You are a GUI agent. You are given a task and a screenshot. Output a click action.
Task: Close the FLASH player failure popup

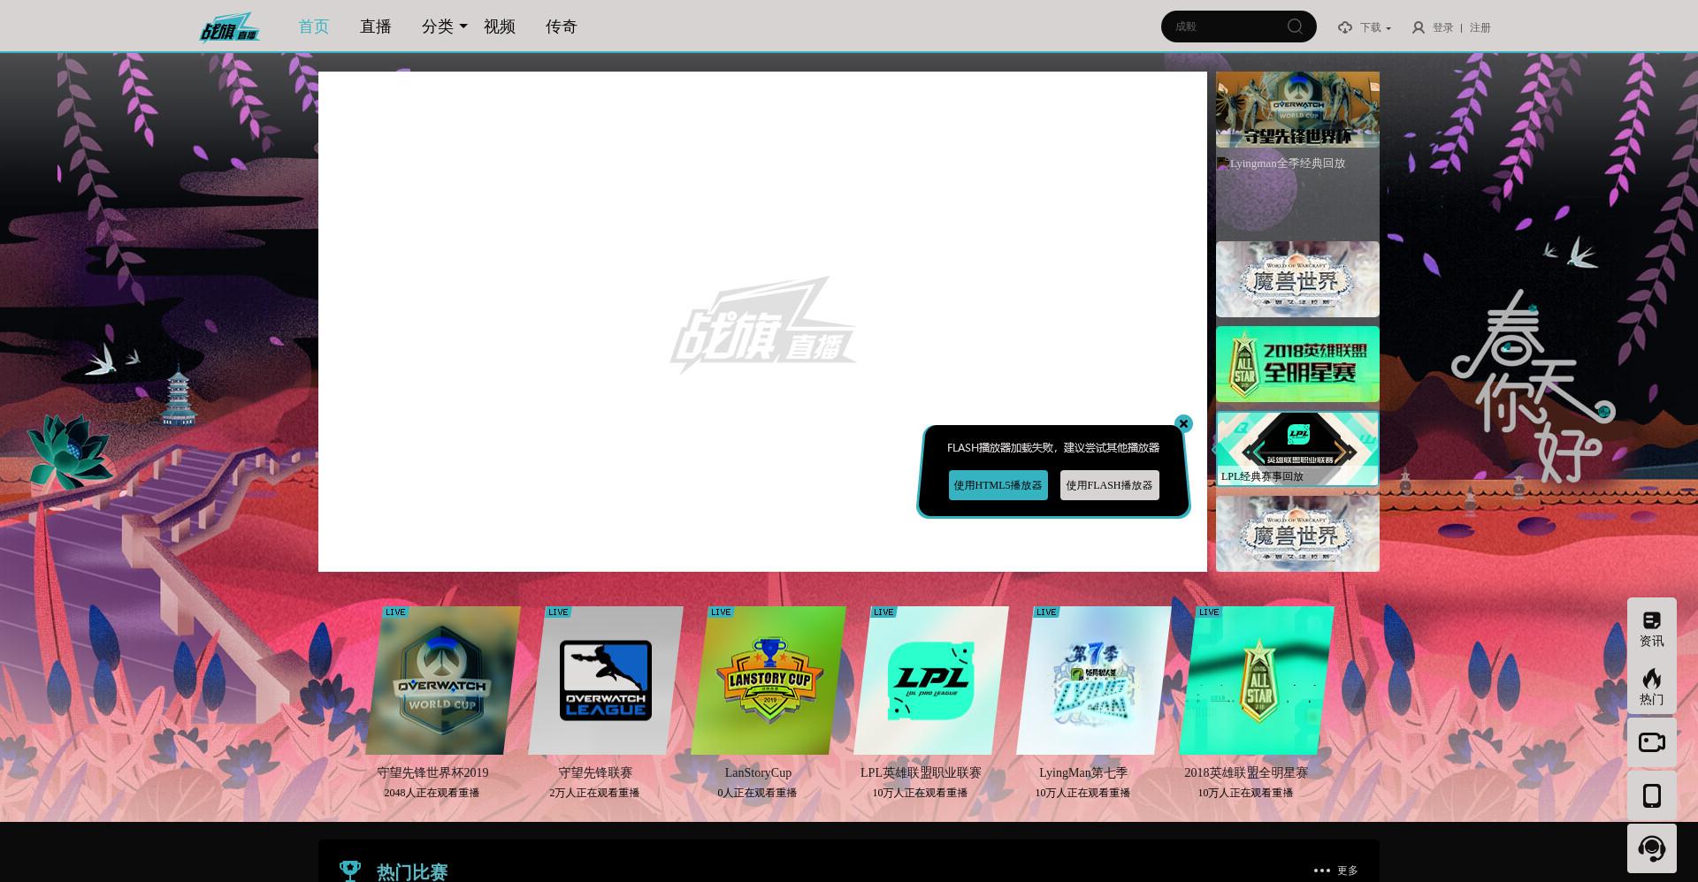(1183, 423)
